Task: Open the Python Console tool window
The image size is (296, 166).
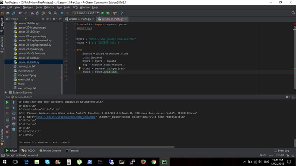Action: click(x=50, y=151)
